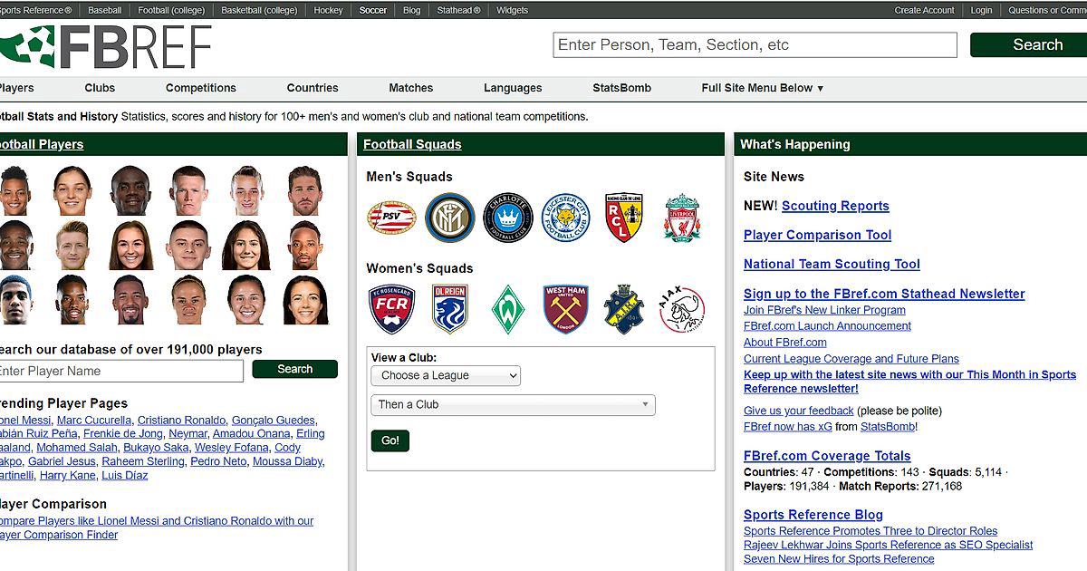The width and height of the screenshot is (1087, 571).
Task: Open the Football Squads header link
Action: pos(412,144)
